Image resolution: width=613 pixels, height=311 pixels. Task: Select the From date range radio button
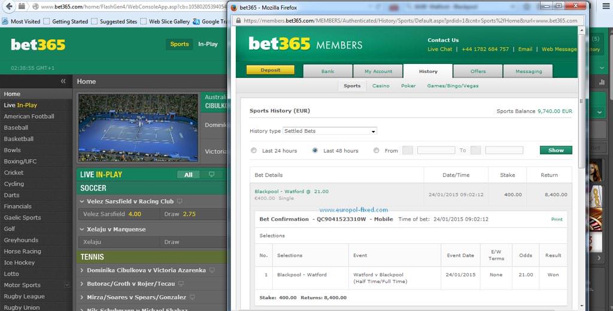pos(376,151)
